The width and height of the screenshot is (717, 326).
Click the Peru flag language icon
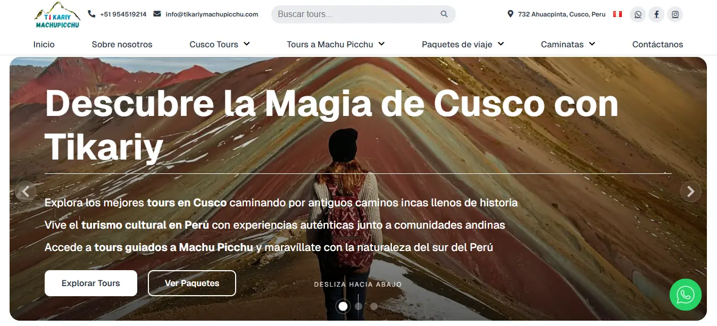[618, 14]
